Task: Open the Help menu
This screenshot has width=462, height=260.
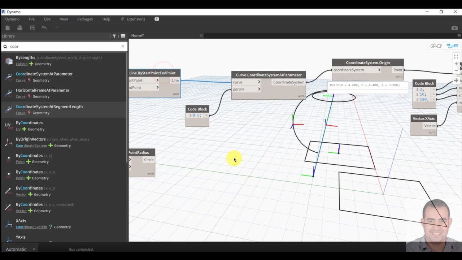Action: tap(106, 19)
